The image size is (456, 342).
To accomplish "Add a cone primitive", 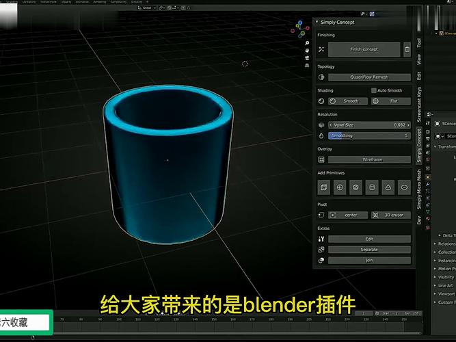I will coord(388,187).
